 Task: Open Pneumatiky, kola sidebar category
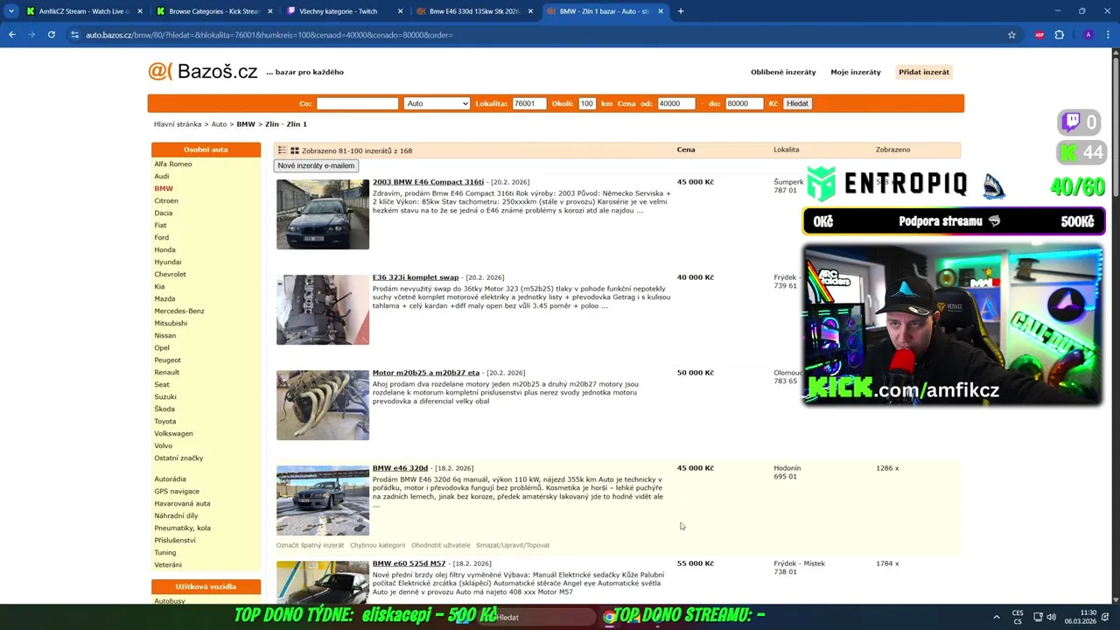[182, 528]
